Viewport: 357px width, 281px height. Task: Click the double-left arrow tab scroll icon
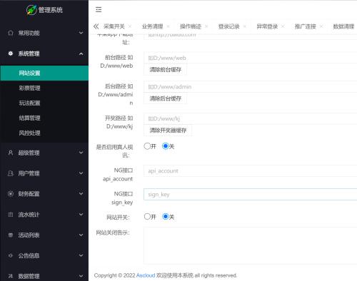pos(96,26)
